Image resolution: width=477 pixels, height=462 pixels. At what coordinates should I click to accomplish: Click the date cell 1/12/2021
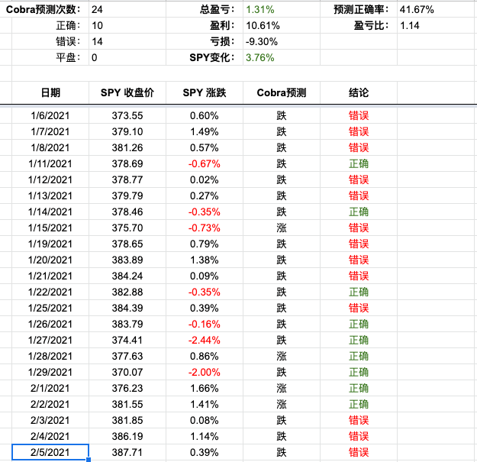[50, 180]
